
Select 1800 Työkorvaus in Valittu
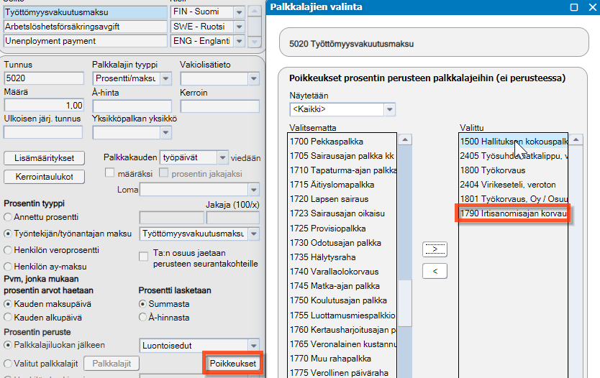tap(513, 170)
